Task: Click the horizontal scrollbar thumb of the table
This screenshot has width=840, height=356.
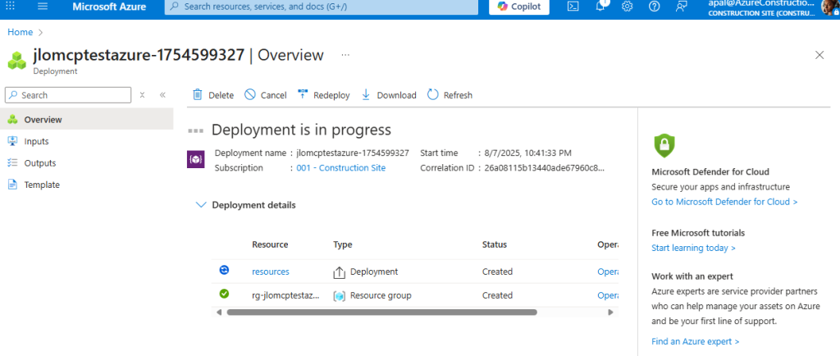Action: (x=382, y=312)
